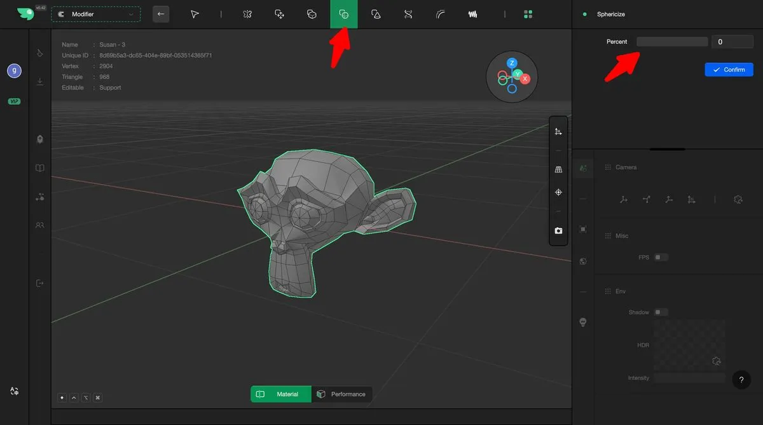The image size is (763, 425).
Task: Click the camera screenshot icon in viewport
Action: point(558,231)
